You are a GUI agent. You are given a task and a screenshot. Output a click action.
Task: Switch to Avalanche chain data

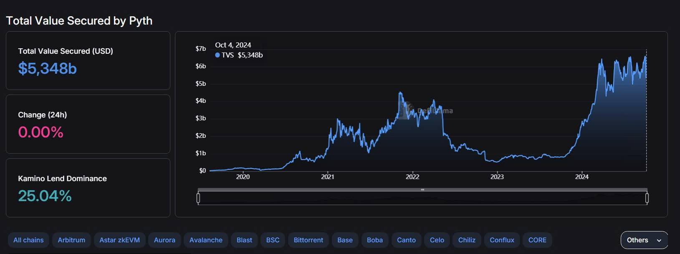point(206,240)
